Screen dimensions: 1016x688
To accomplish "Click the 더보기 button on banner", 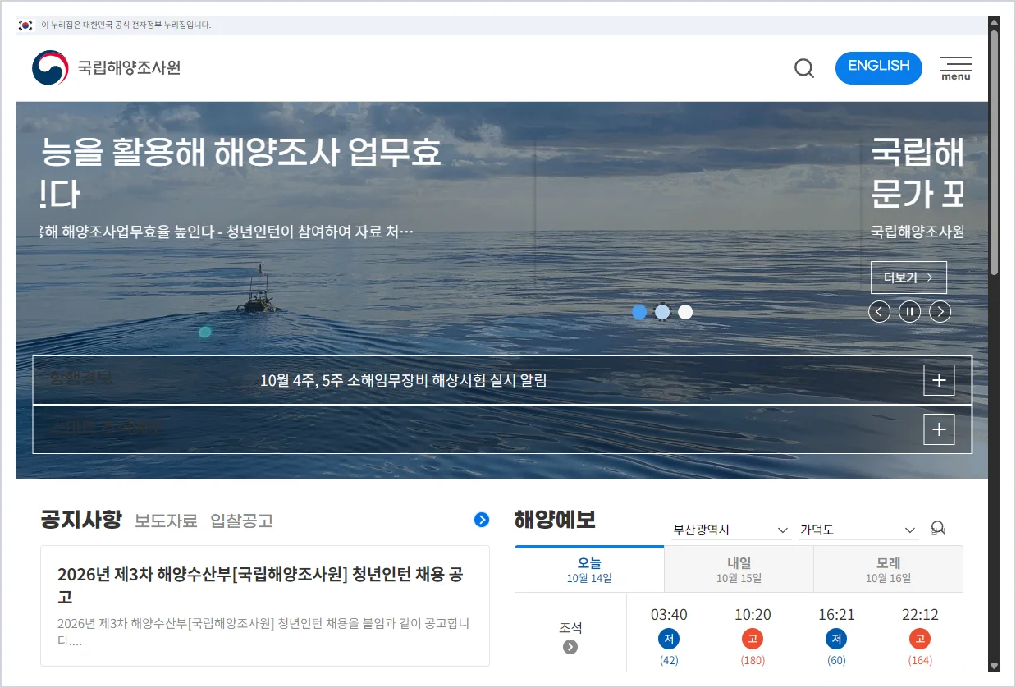I will pyautogui.click(x=908, y=277).
